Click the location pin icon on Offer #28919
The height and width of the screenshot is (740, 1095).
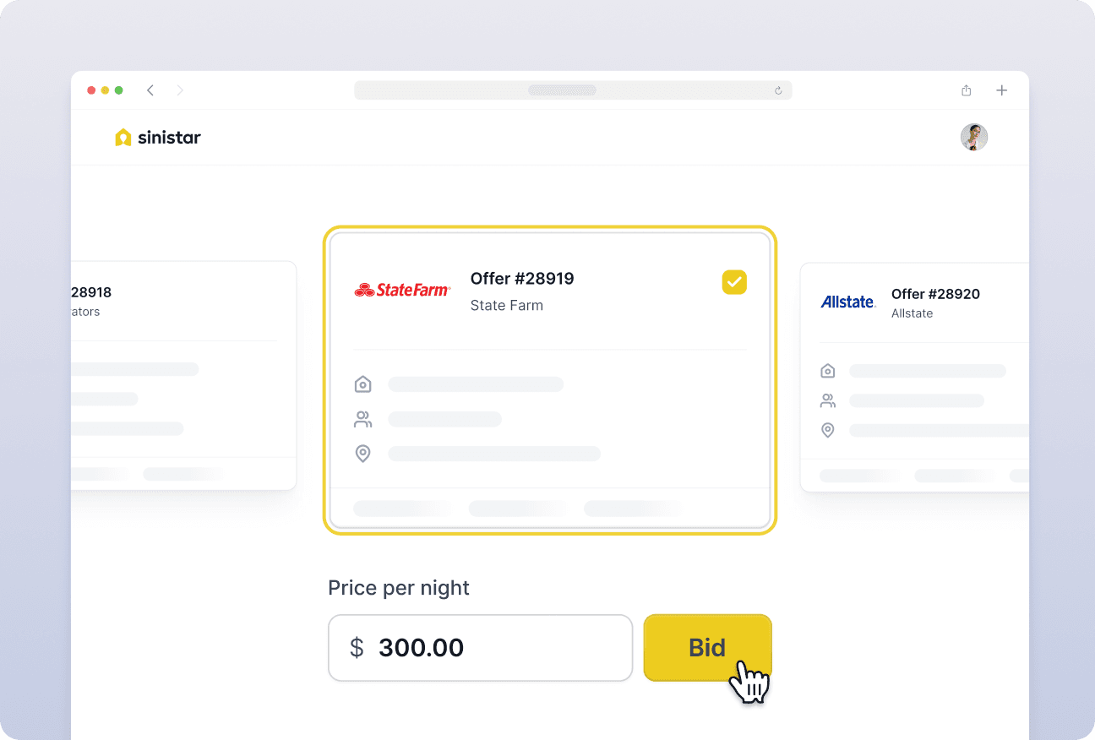[363, 453]
